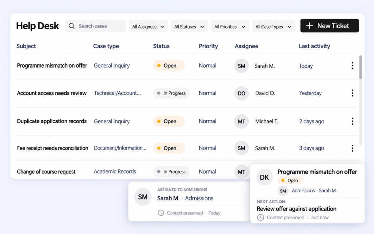Sort by Priority column header
The image size is (374, 234).
pos(209,46)
